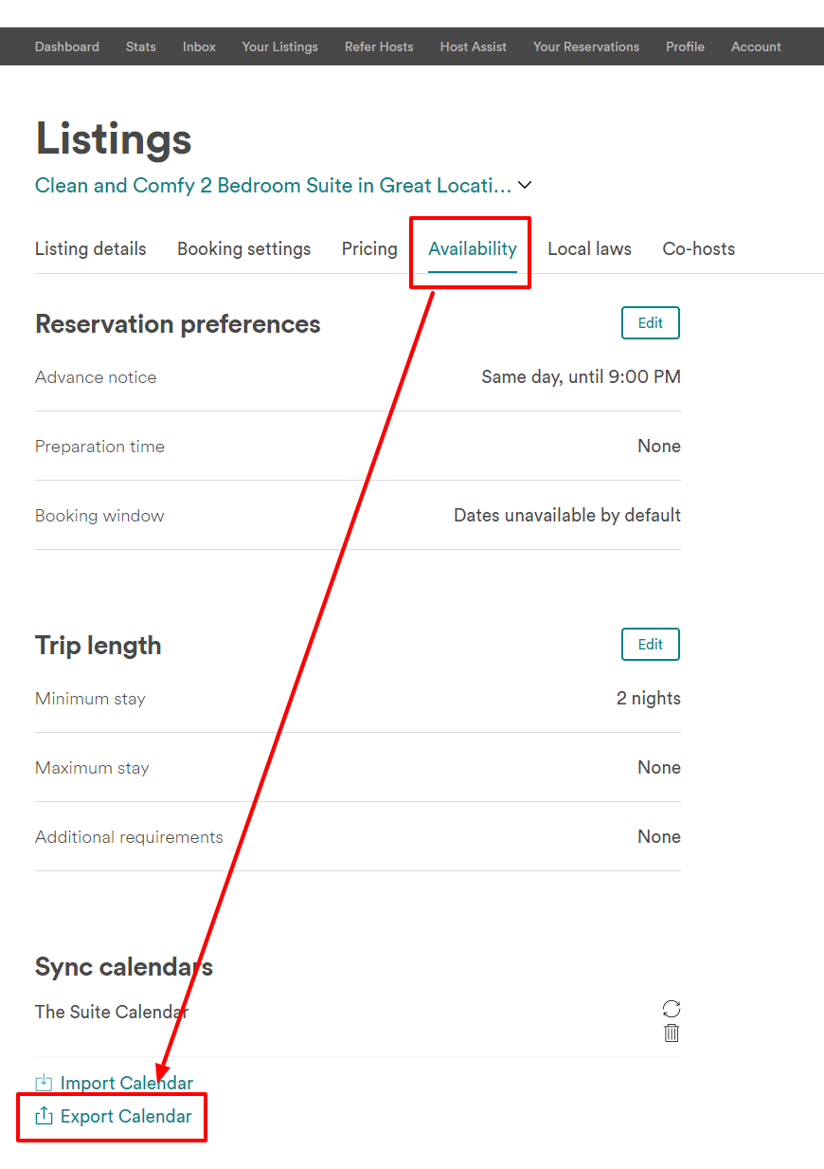The image size is (824, 1169).
Task: Open the Pricing tab
Action: click(369, 249)
